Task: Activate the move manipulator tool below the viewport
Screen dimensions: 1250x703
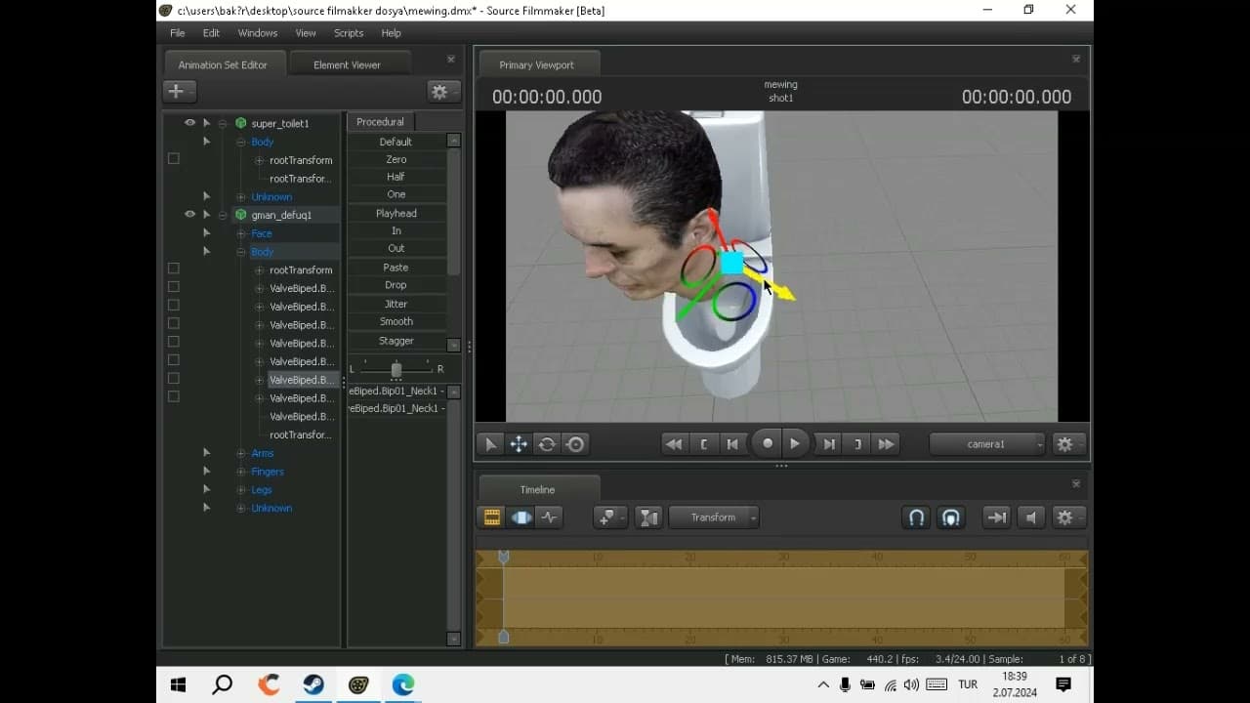Action: click(x=519, y=444)
